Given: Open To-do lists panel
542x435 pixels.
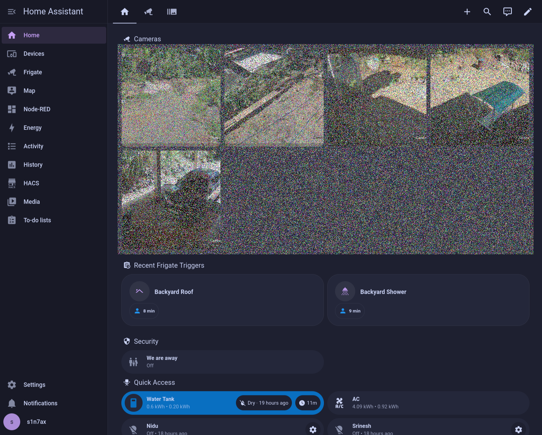Looking at the screenshot, I should (54, 220).
